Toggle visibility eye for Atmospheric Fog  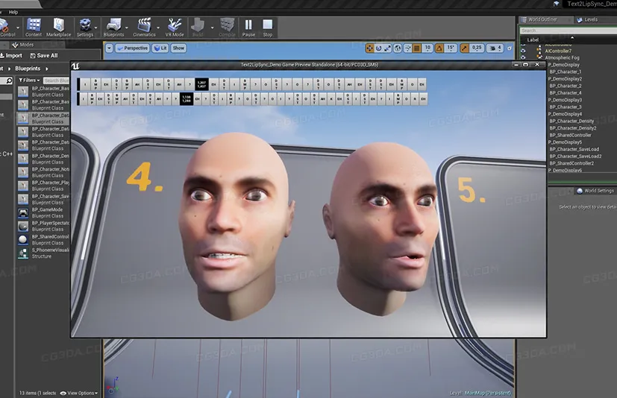click(523, 57)
